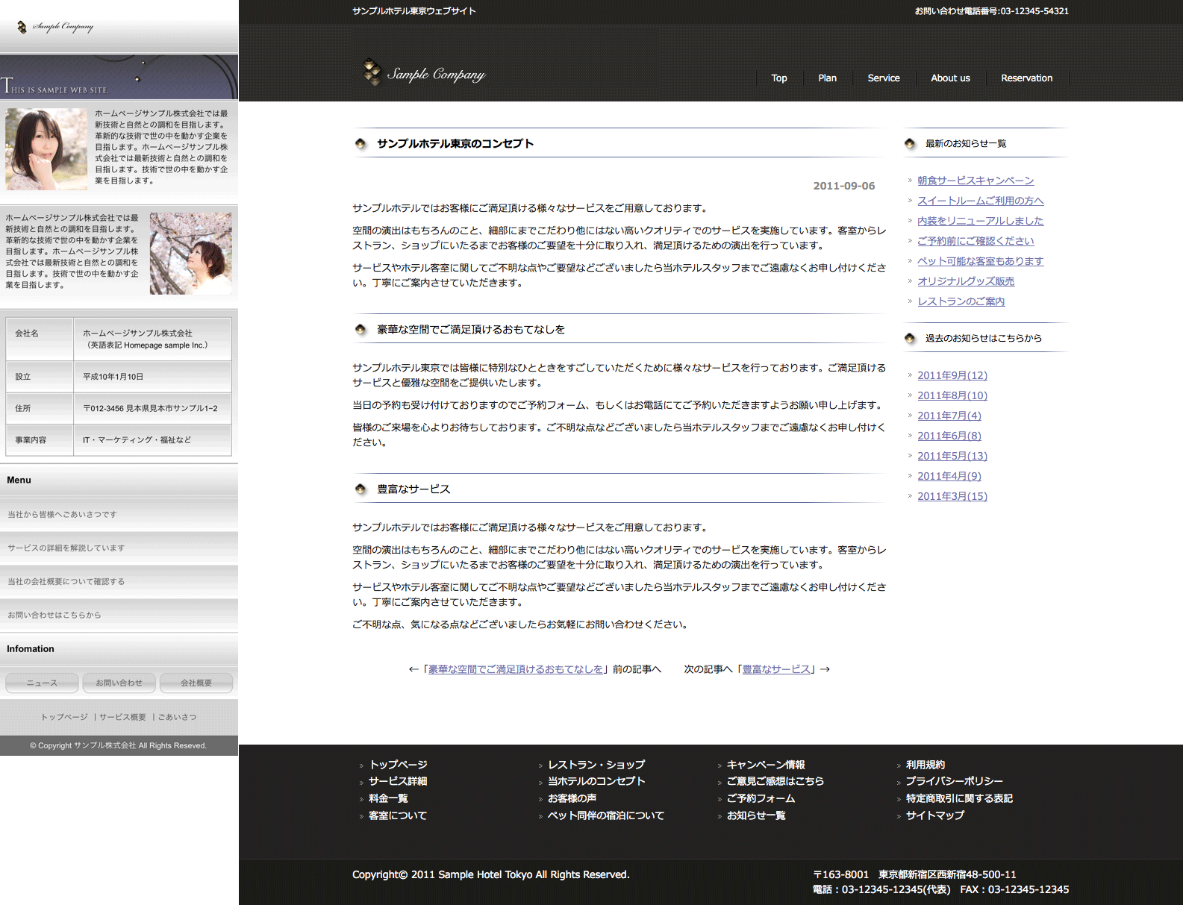The image size is (1183, 905).
Task: Open プライバシーポリシー in the footer
Action: [954, 781]
